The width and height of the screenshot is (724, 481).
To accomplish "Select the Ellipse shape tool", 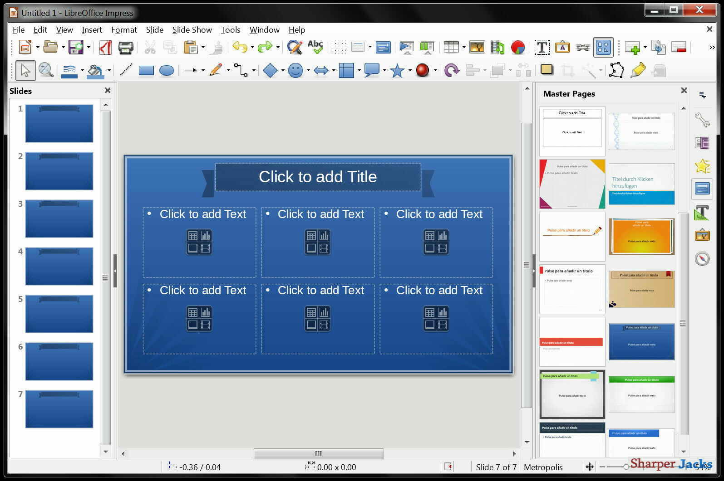I will (x=167, y=70).
